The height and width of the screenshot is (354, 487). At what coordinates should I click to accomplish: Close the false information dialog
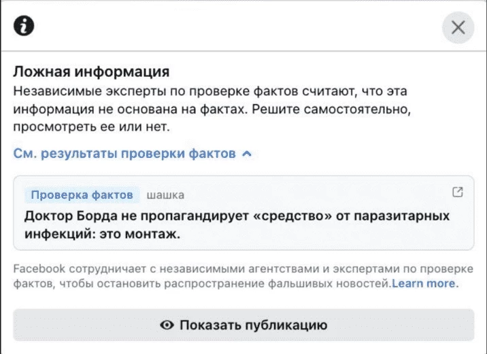click(458, 27)
